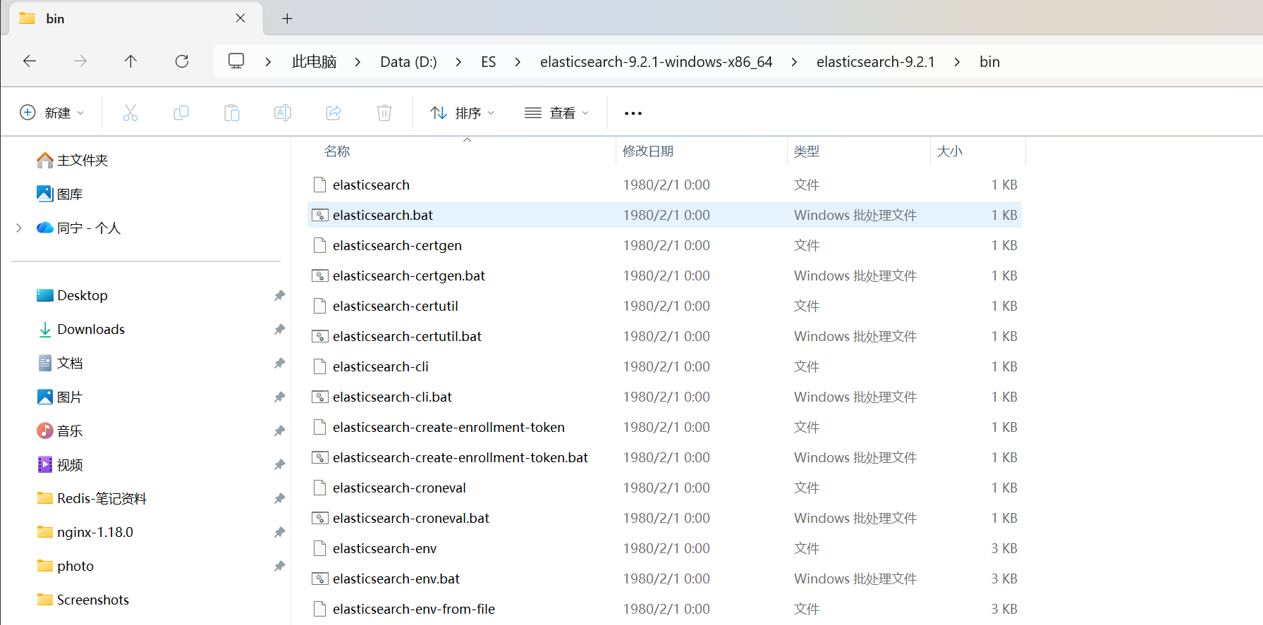This screenshot has height=625, width=1263.
Task: Expand chevron after elasticsearch-9.2.1 breadcrumb
Action: coord(957,62)
